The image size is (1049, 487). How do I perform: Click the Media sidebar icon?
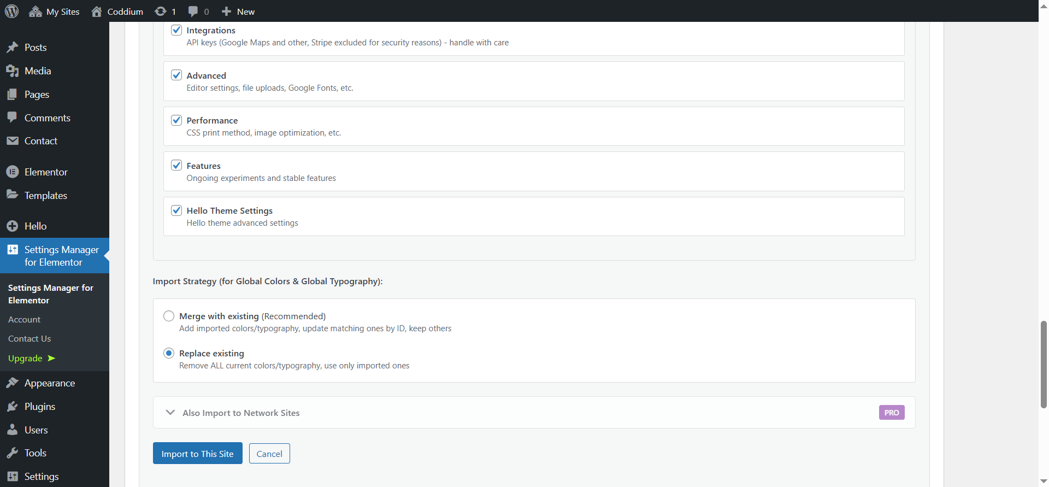(x=13, y=71)
